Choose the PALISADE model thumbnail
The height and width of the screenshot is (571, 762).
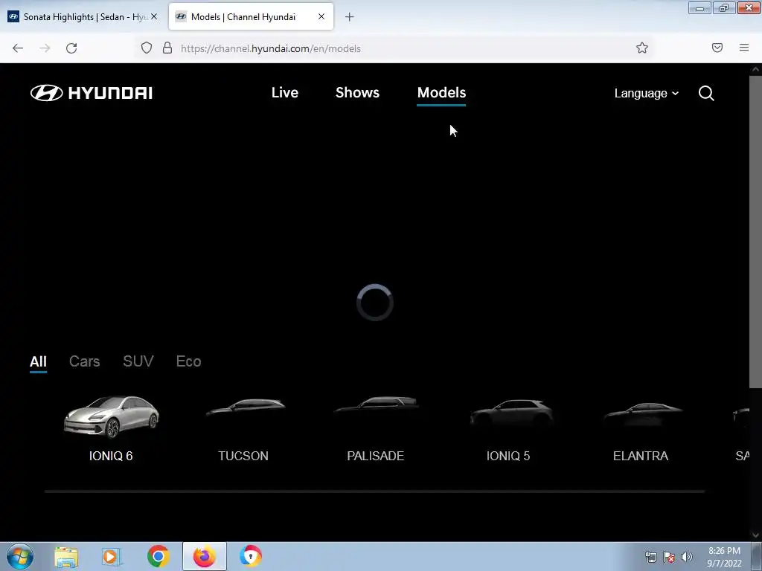[x=377, y=405]
